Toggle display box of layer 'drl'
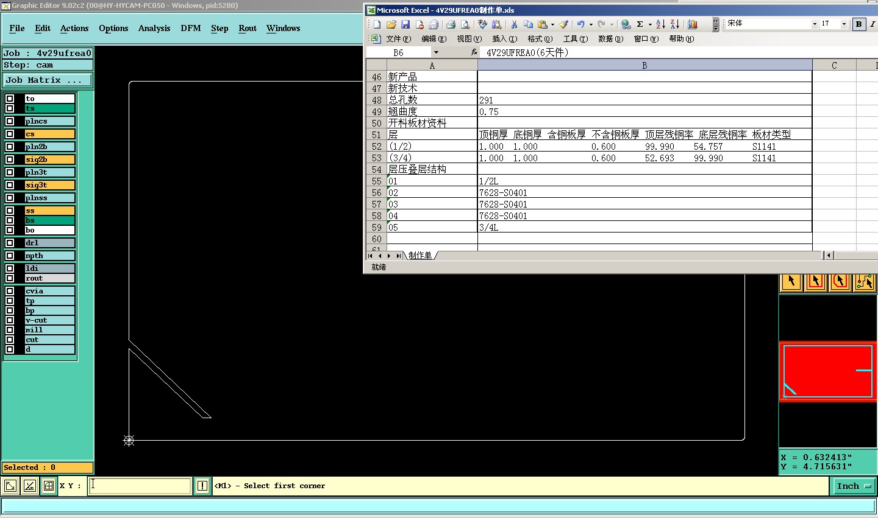The width and height of the screenshot is (878, 518). pos(10,243)
